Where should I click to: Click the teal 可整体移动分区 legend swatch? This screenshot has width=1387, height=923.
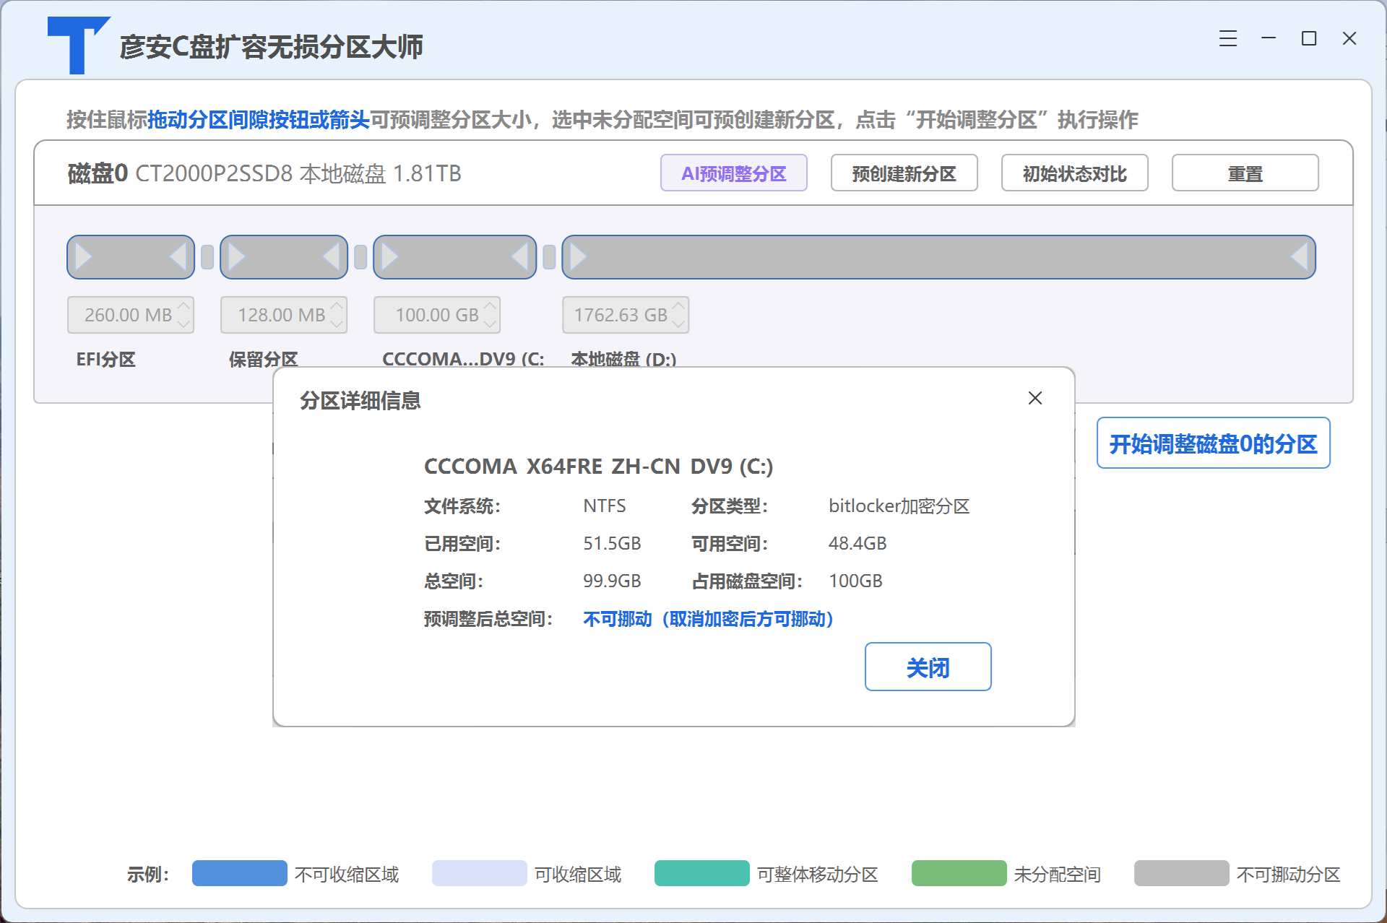[x=702, y=873]
